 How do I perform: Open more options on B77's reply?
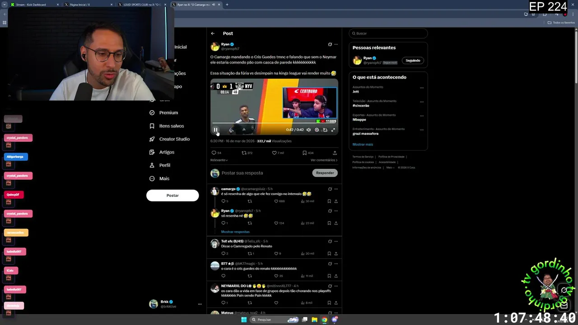point(336,264)
